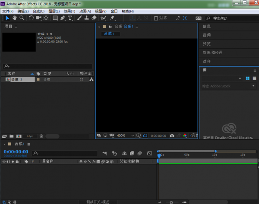Select the Pen tool
This screenshot has height=204, width=259.
[63, 18]
